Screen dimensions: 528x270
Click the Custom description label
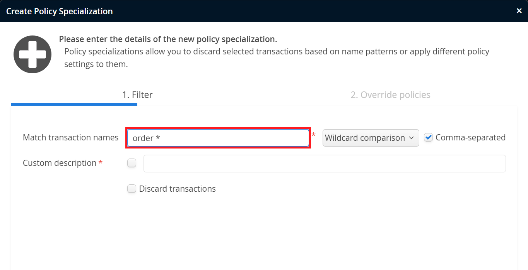(x=60, y=163)
